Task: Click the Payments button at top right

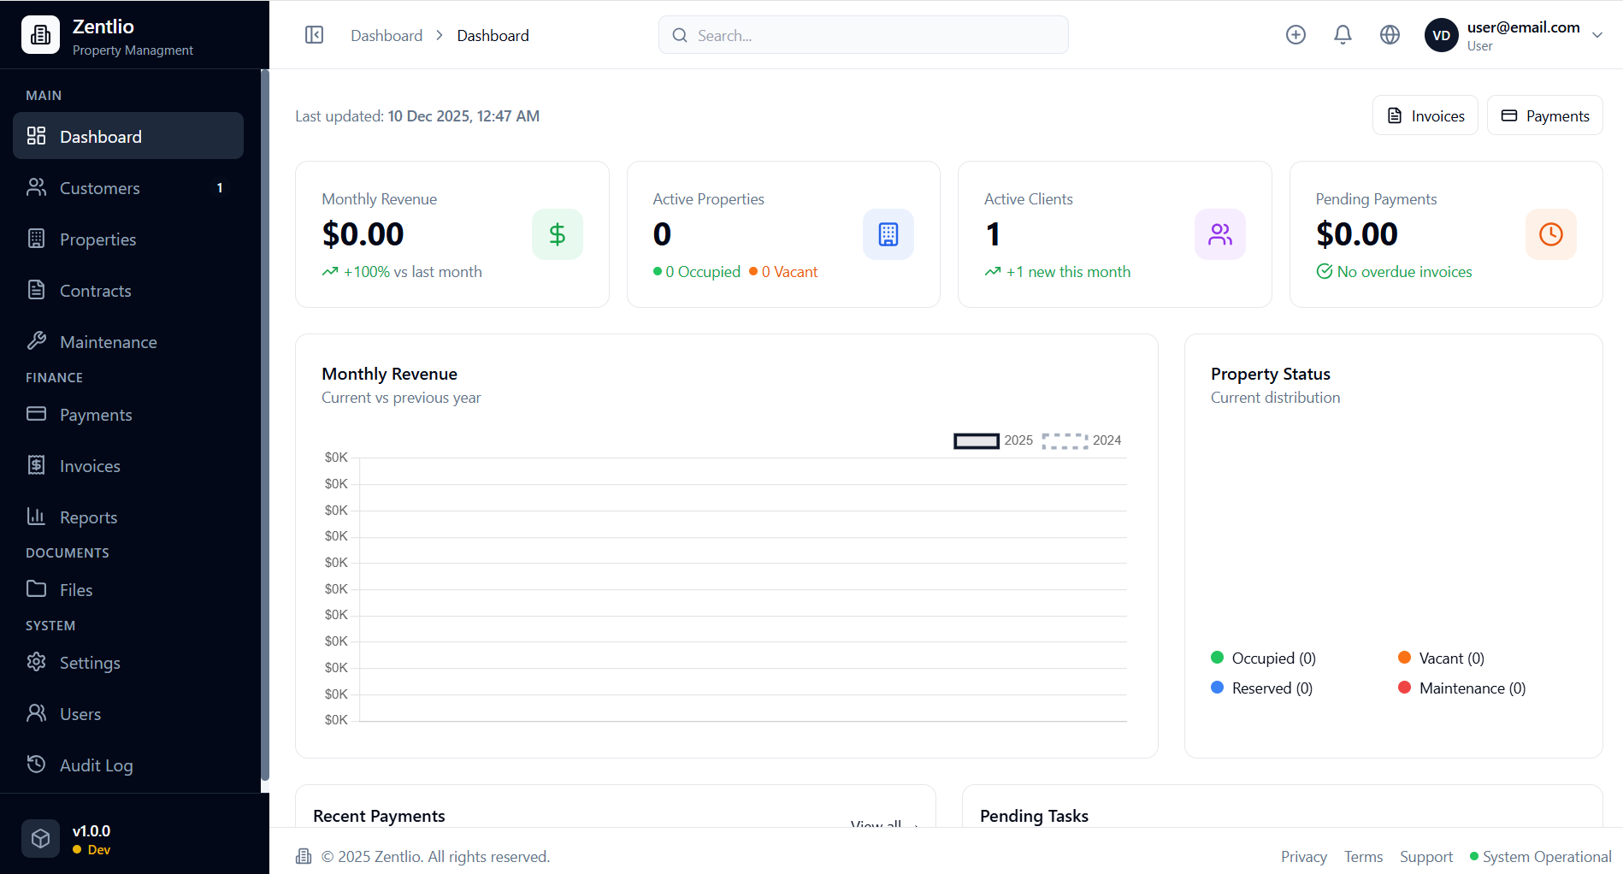Action: click(1544, 115)
